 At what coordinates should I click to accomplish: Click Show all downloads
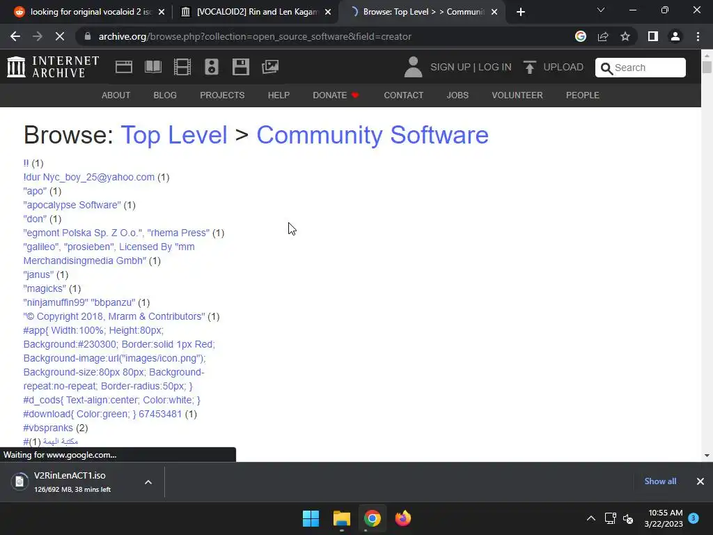[660, 481]
